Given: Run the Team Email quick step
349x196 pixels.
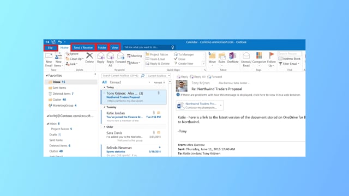Looking at the screenshot, I should 155,59.
